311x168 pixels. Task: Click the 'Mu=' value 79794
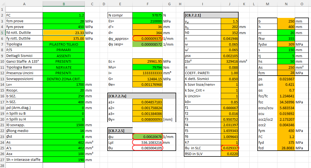tap(147, 67)
